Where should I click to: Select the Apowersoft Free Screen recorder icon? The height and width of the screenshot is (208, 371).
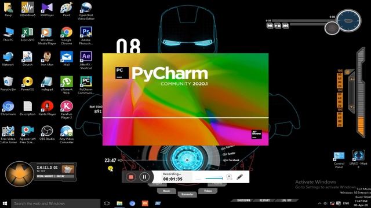coord(28,135)
